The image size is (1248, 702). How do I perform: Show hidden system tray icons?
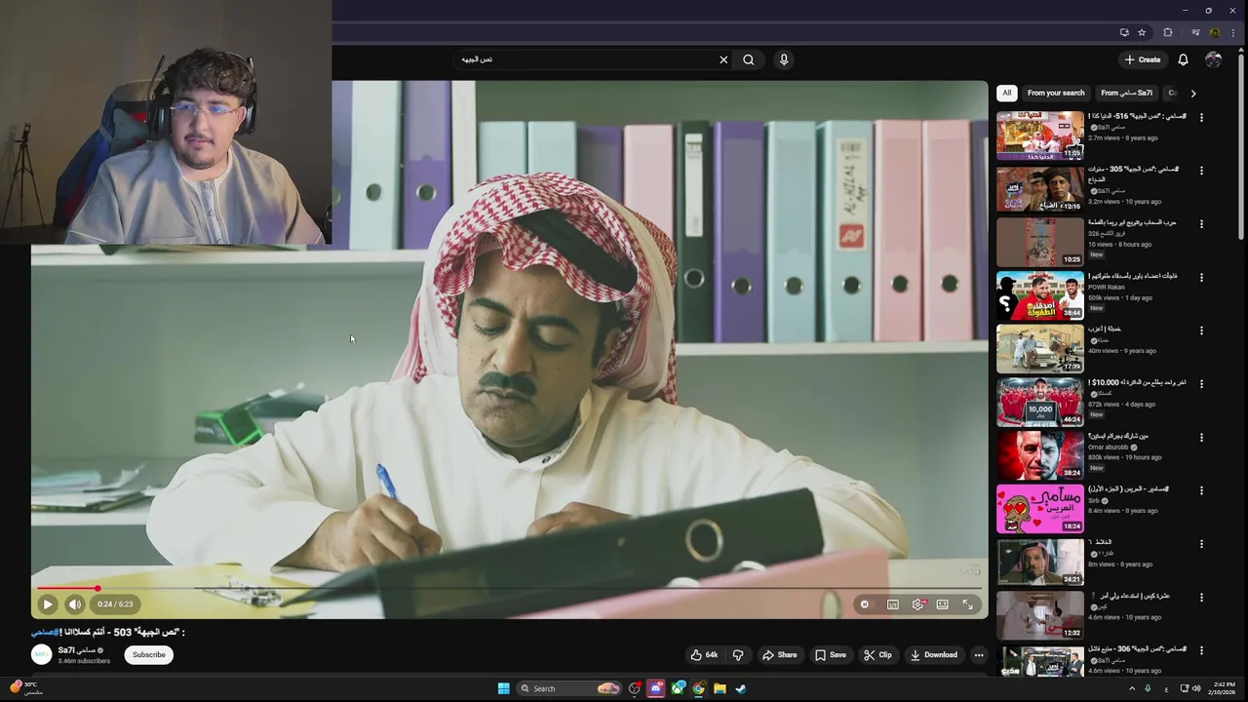coord(1132,688)
